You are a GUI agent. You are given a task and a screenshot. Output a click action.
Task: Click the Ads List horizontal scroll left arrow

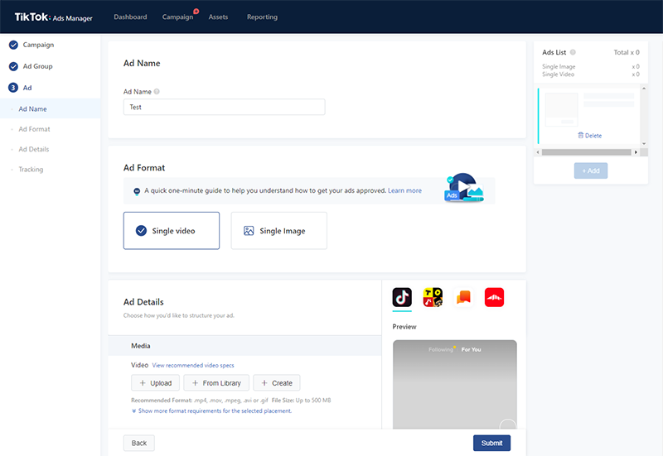point(538,152)
